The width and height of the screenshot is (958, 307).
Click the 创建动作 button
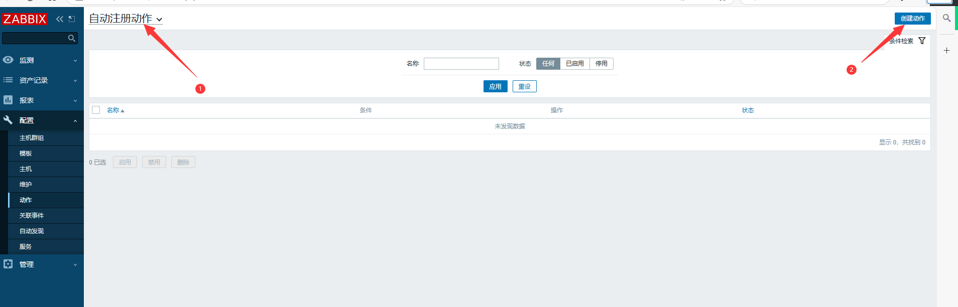[912, 19]
